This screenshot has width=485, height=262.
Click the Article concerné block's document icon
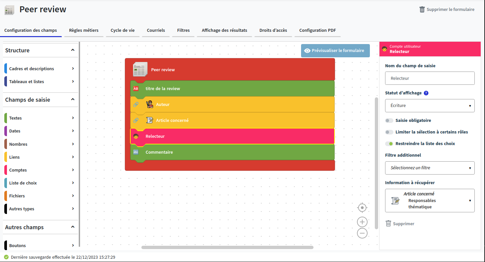point(150,120)
